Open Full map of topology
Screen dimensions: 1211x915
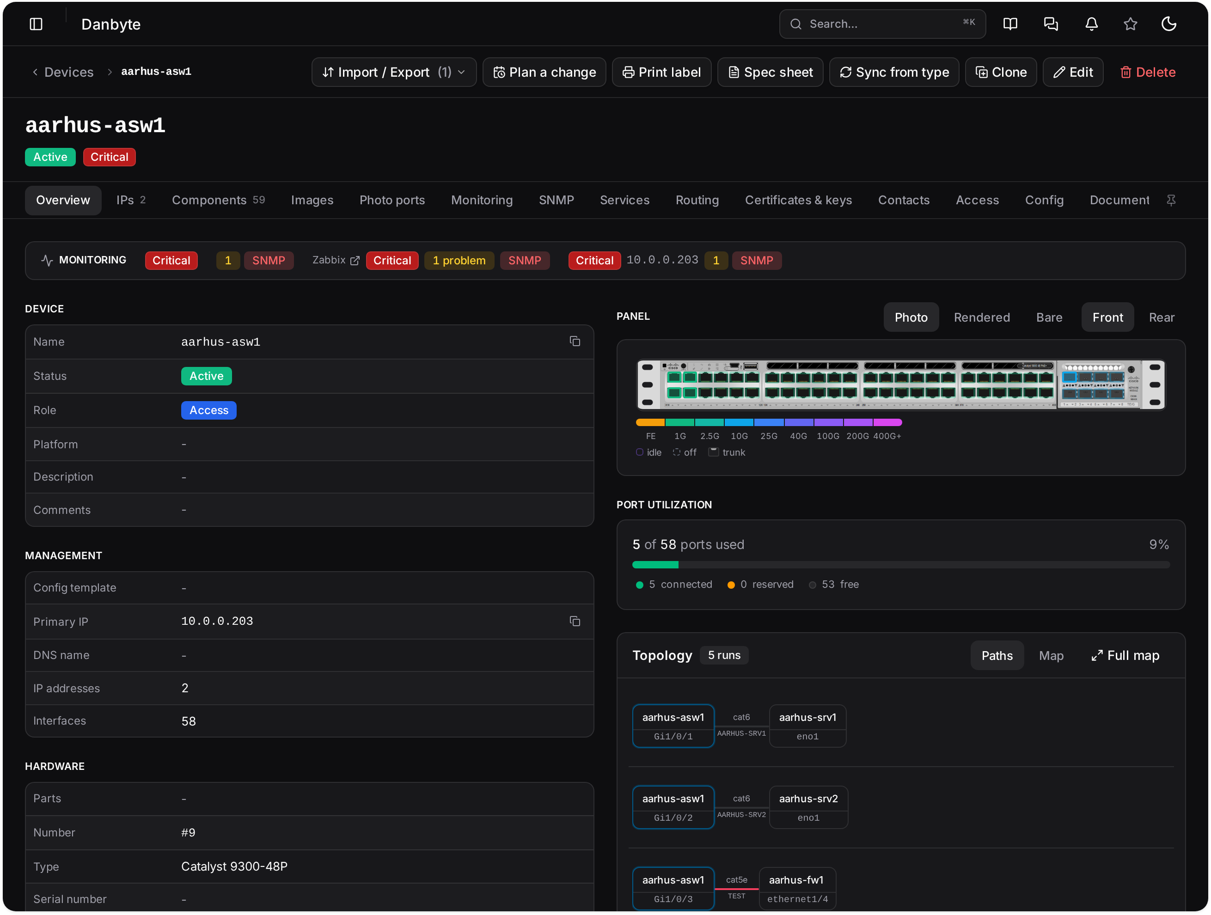(1125, 656)
